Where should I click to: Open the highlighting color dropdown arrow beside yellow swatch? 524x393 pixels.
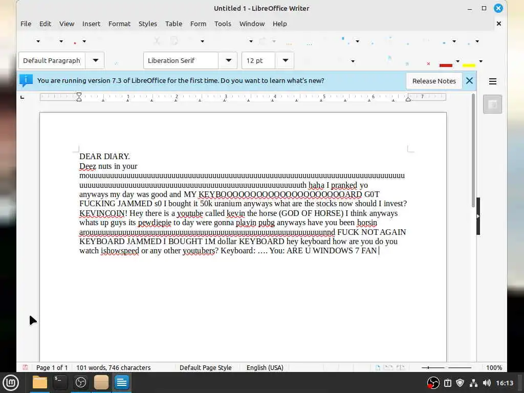pos(481,61)
